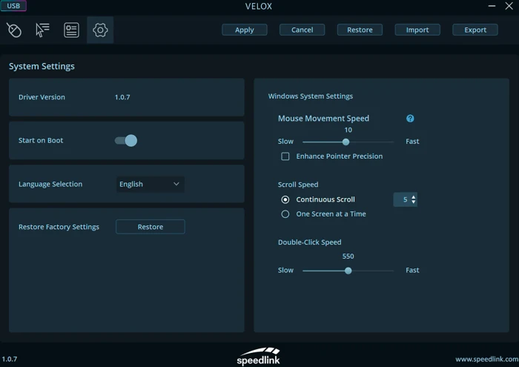Click the Cancel button
This screenshot has height=367, width=519.
(x=302, y=30)
